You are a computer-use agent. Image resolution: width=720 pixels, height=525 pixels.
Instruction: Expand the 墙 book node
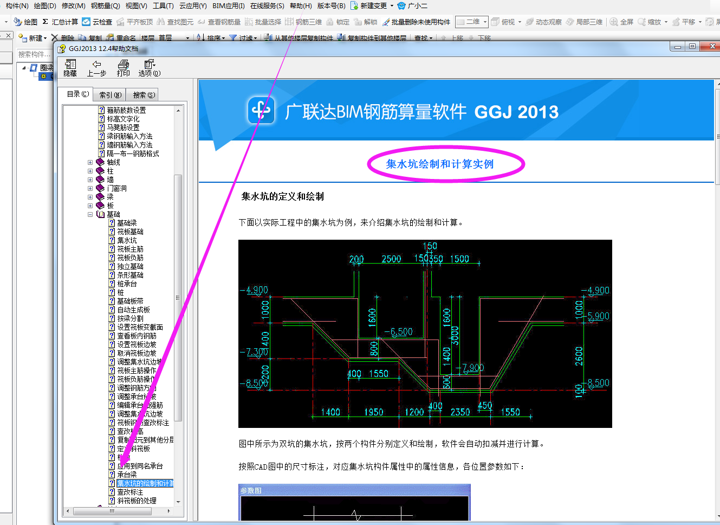click(x=90, y=180)
